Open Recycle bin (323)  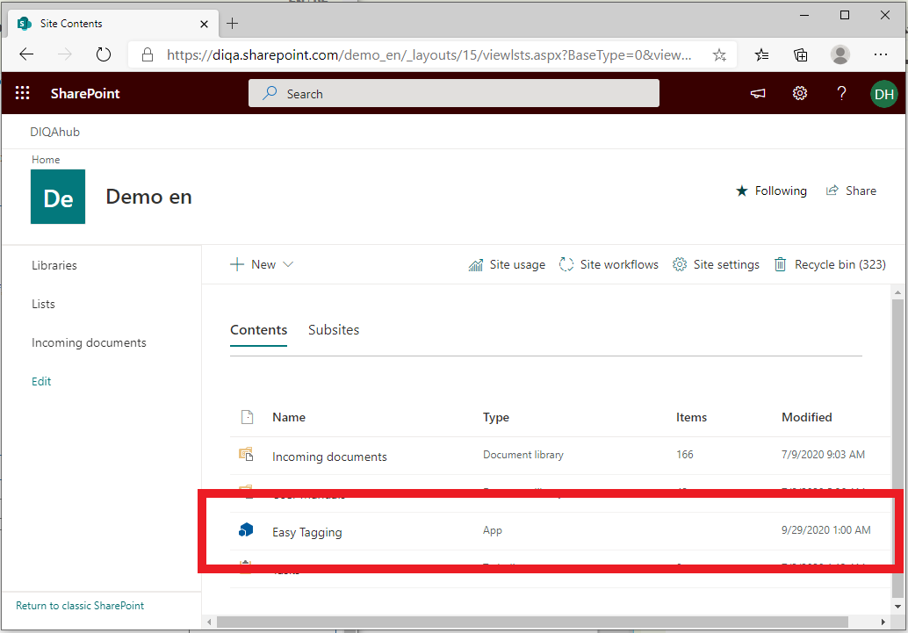(829, 264)
